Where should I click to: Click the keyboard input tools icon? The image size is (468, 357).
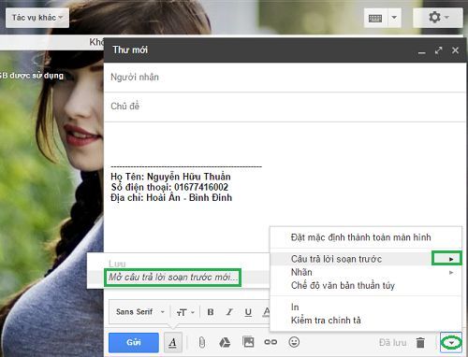[x=375, y=18]
